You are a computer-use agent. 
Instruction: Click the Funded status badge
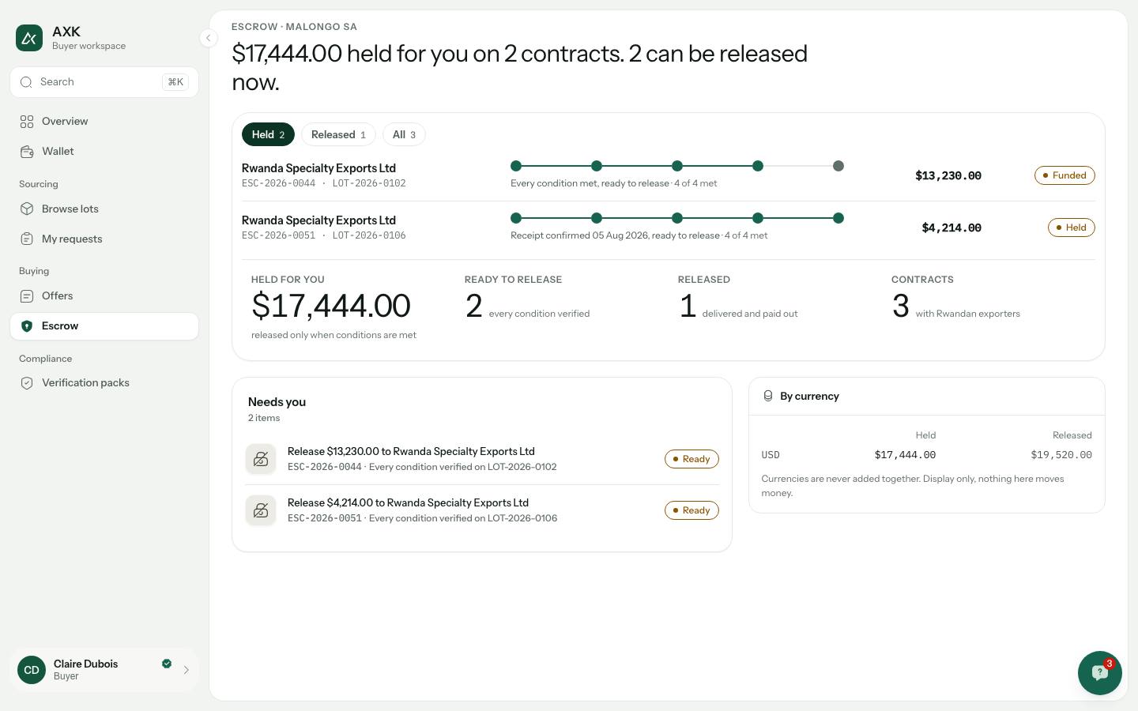1065,175
